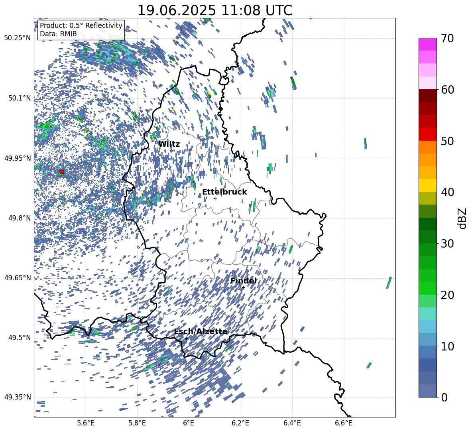Select the Wiltz city label

coord(169,144)
